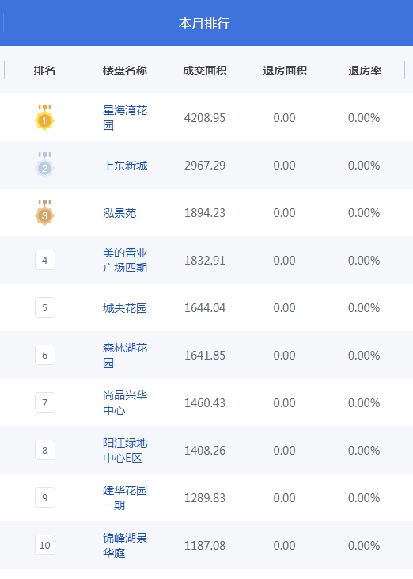Open 阳江绿地中心E区 property link

click(125, 450)
